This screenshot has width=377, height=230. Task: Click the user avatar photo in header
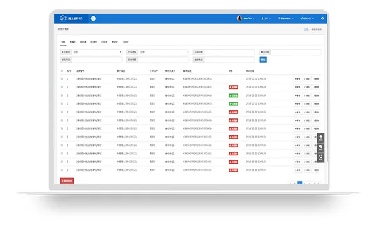click(239, 18)
